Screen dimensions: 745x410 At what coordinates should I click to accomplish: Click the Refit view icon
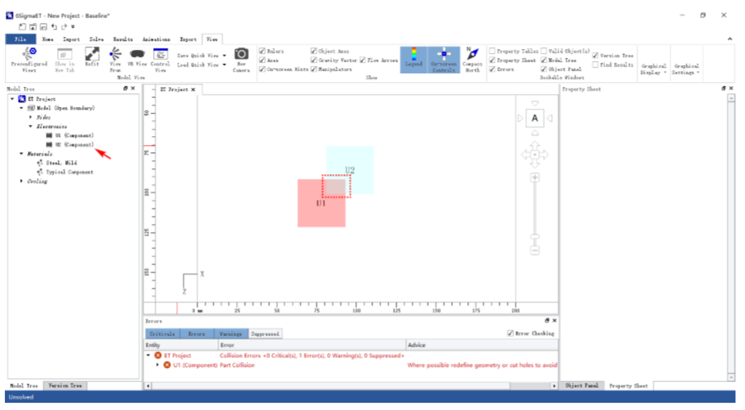click(x=92, y=55)
